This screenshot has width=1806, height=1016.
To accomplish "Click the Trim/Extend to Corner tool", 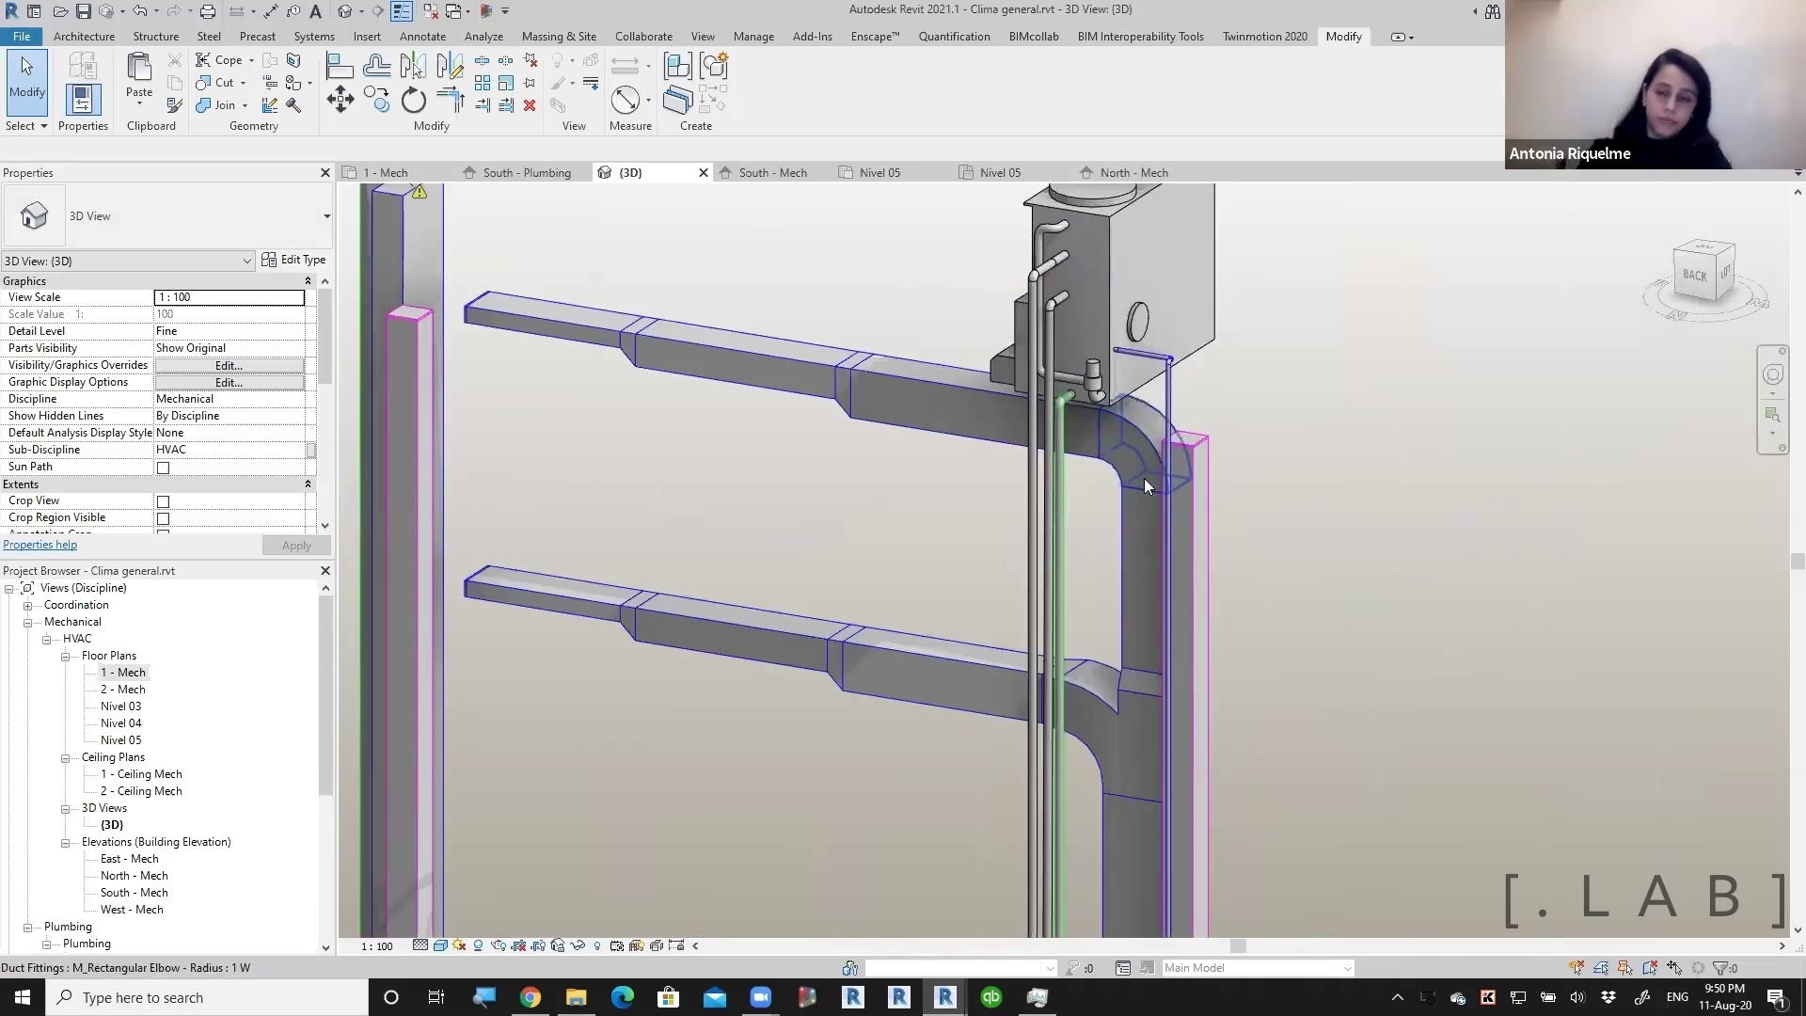I will 450,100.
